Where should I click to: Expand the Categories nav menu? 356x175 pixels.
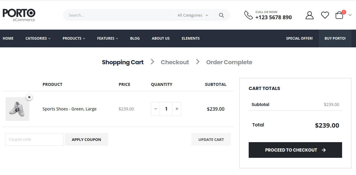(38, 38)
